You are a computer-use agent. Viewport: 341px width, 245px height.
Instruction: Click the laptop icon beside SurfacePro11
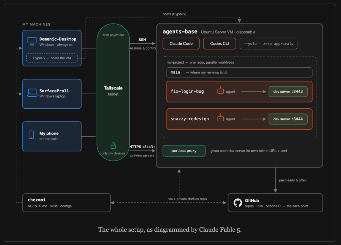pos(32,93)
